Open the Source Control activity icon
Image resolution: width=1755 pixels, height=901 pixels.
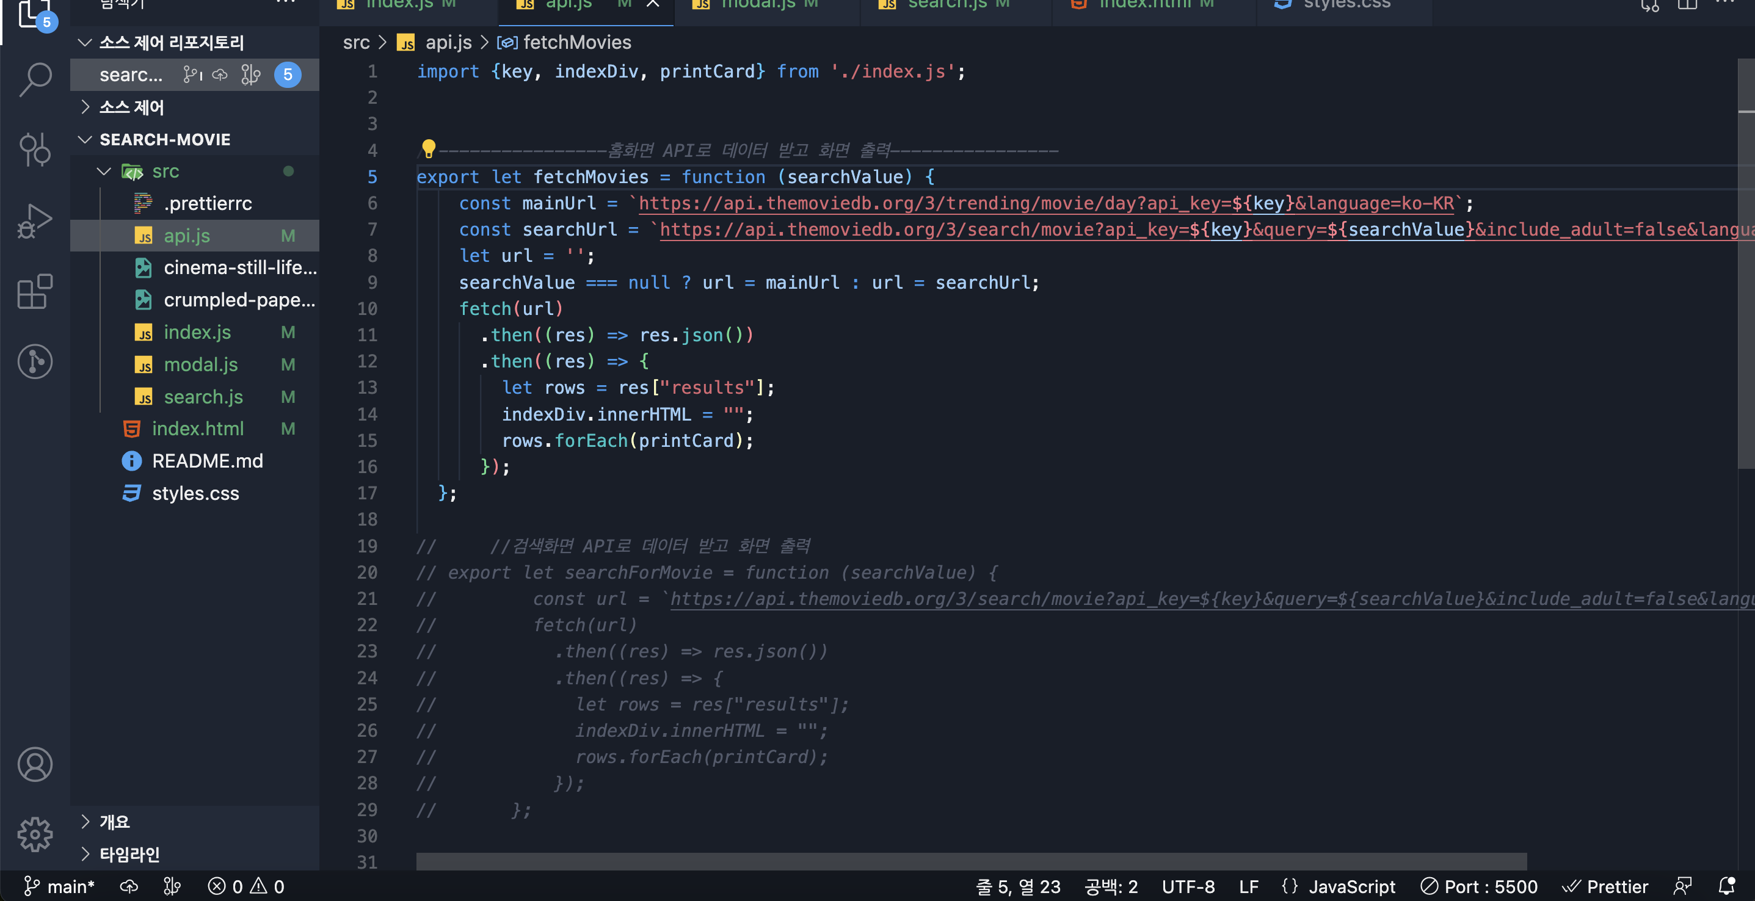pyautogui.click(x=35, y=149)
